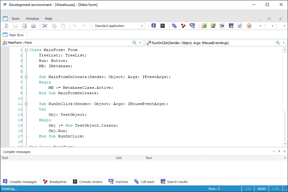The height and width of the screenshot is (192, 288).
Task: Open the Tools menu
Action: click(16, 19)
